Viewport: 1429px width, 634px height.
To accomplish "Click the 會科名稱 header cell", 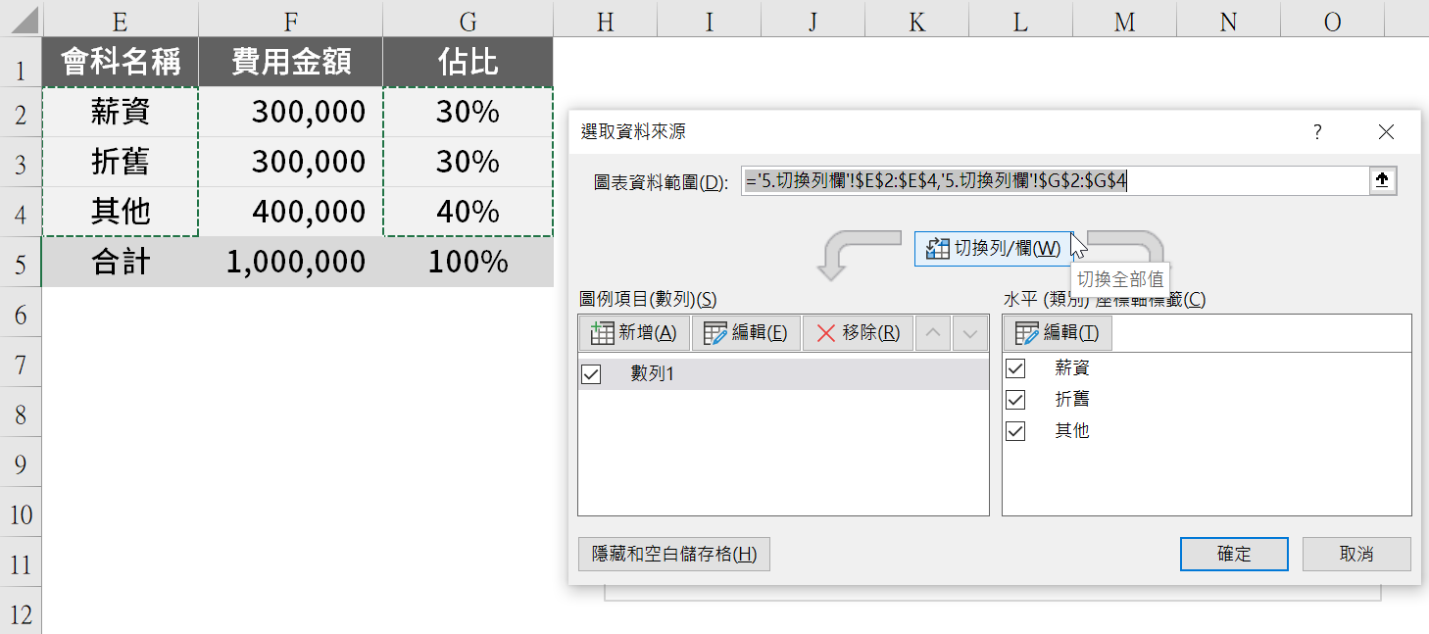I will click(121, 63).
